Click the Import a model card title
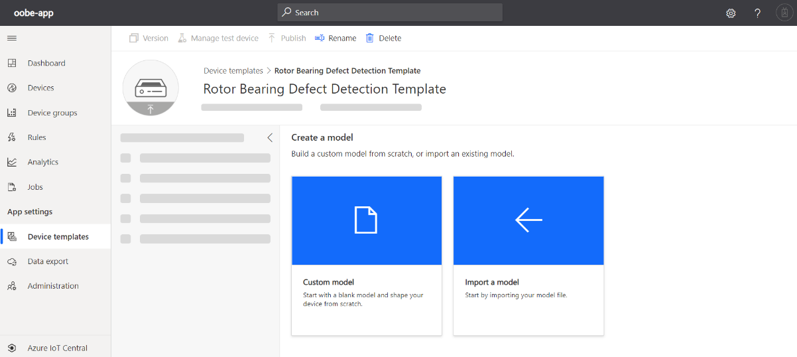Screen dimensions: 797x357 click(492, 282)
